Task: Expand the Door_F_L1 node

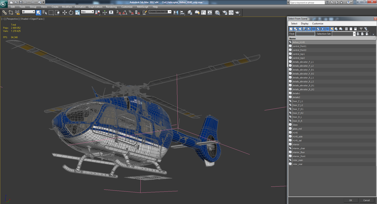Action: click(290, 101)
